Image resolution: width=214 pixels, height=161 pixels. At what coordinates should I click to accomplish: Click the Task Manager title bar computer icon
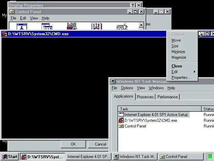(113, 81)
